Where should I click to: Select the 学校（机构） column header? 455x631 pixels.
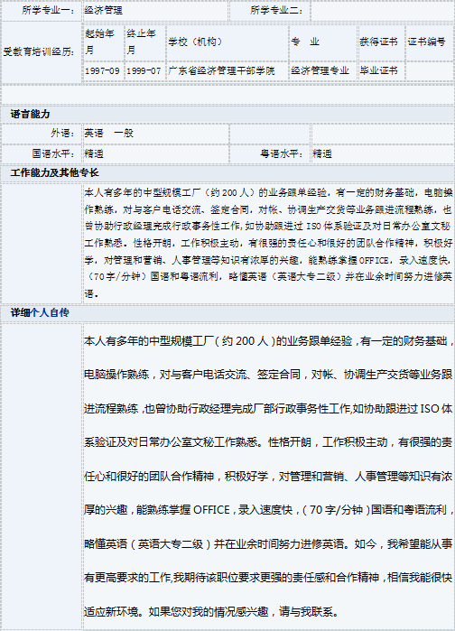(196, 42)
